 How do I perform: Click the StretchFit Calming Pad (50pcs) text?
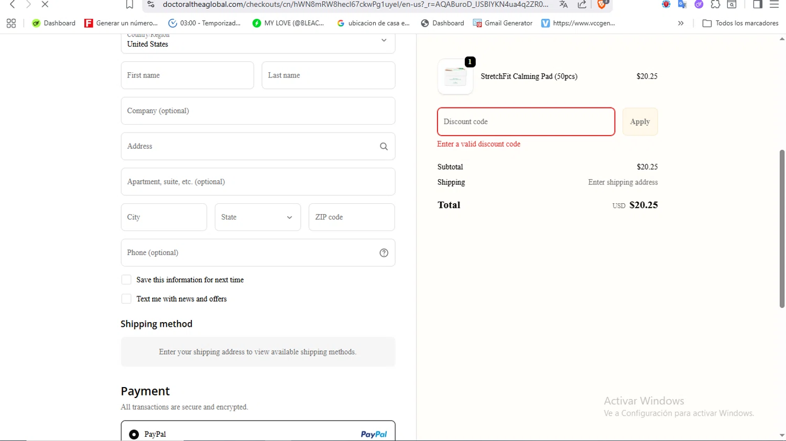[x=529, y=76]
